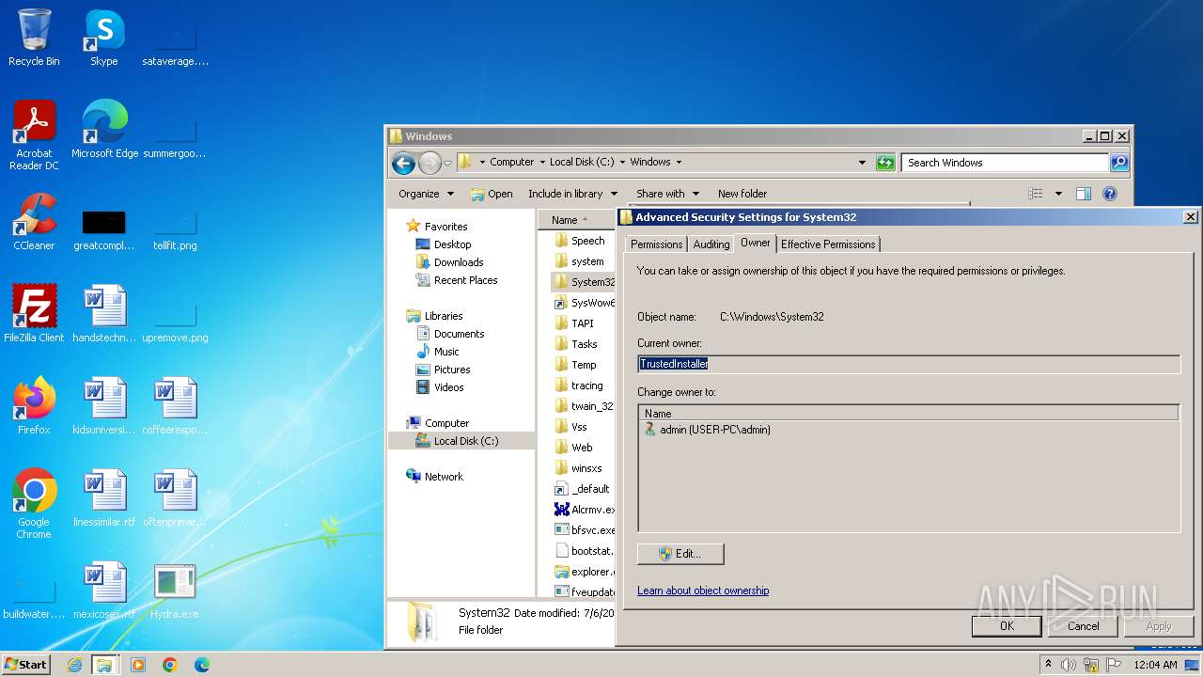Click the Refresh button beside address bar
Viewport: 1203px width, 677px height.
(885, 163)
